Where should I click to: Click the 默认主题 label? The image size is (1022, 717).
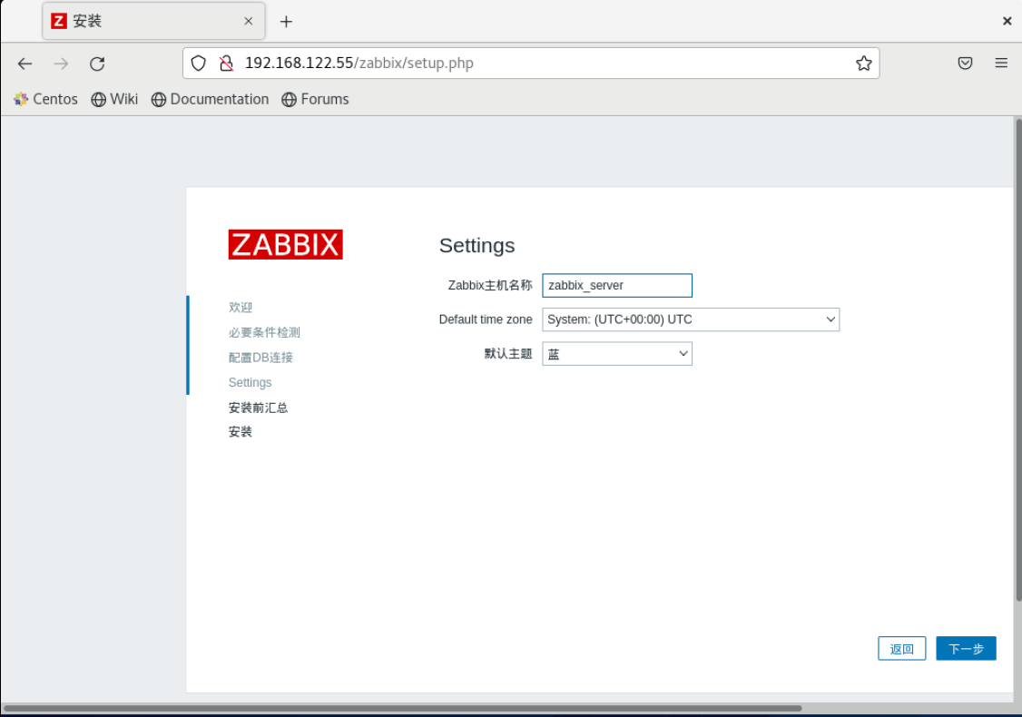[x=508, y=354]
